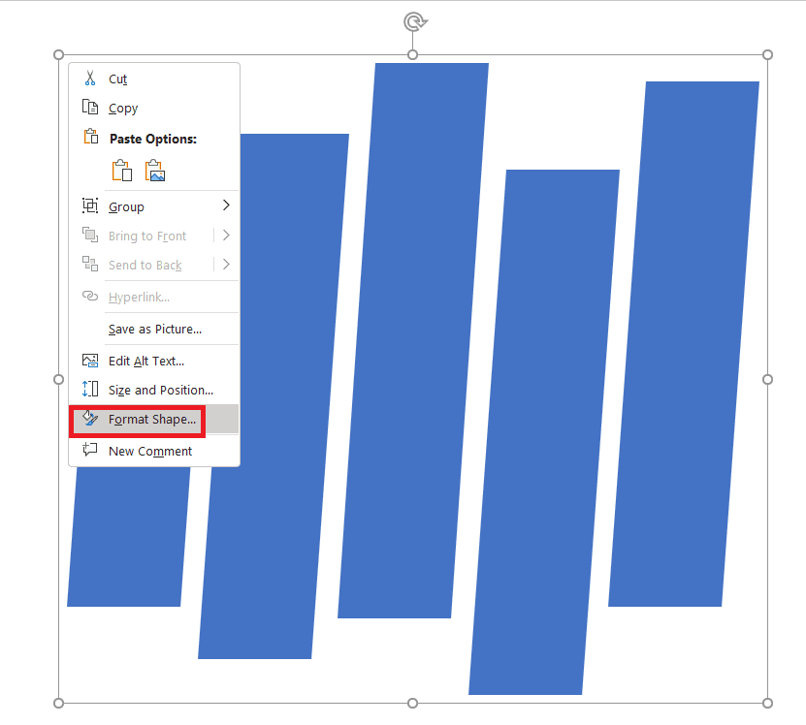The width and height of the screenshot is (806, 725).
Task: Open Edit Alt Text...
Action: click(x=154, y=362)
